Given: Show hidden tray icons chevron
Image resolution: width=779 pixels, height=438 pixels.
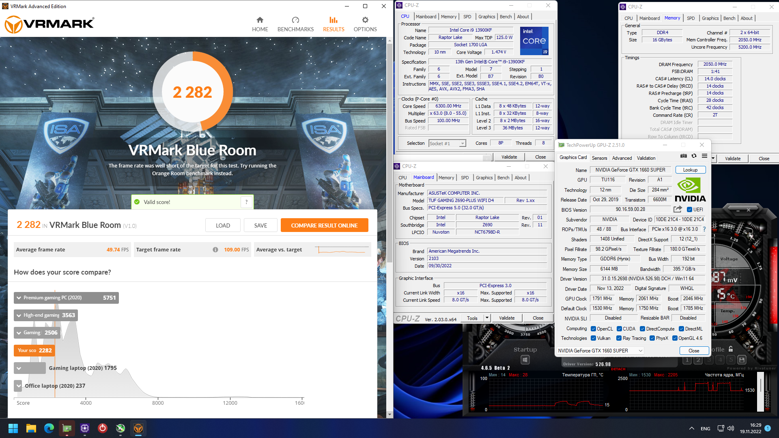Looking at the screenshot, I should 691,428.
